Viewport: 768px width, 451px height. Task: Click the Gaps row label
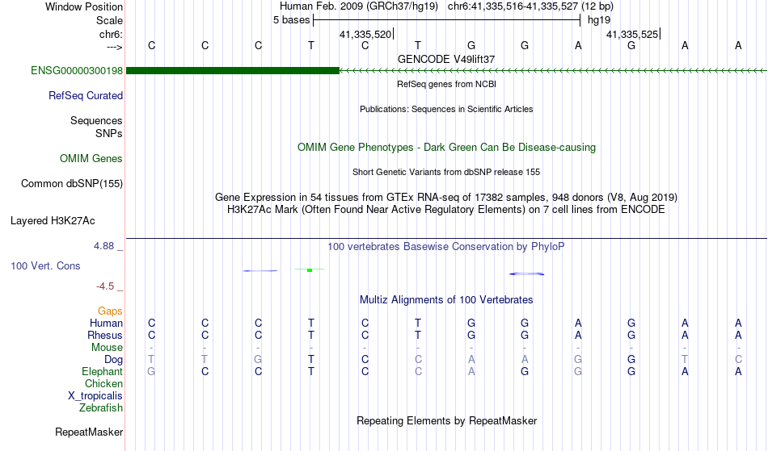(x=110, y=311)
